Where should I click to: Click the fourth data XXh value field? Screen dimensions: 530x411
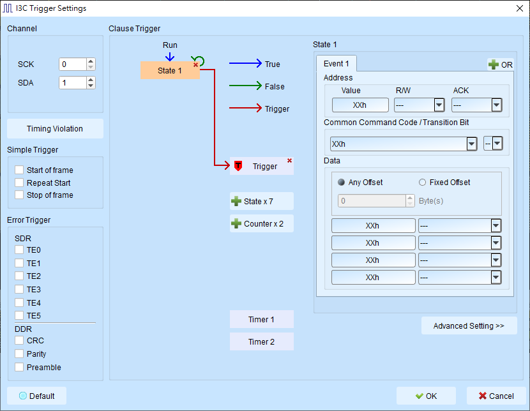coord(373,277)
